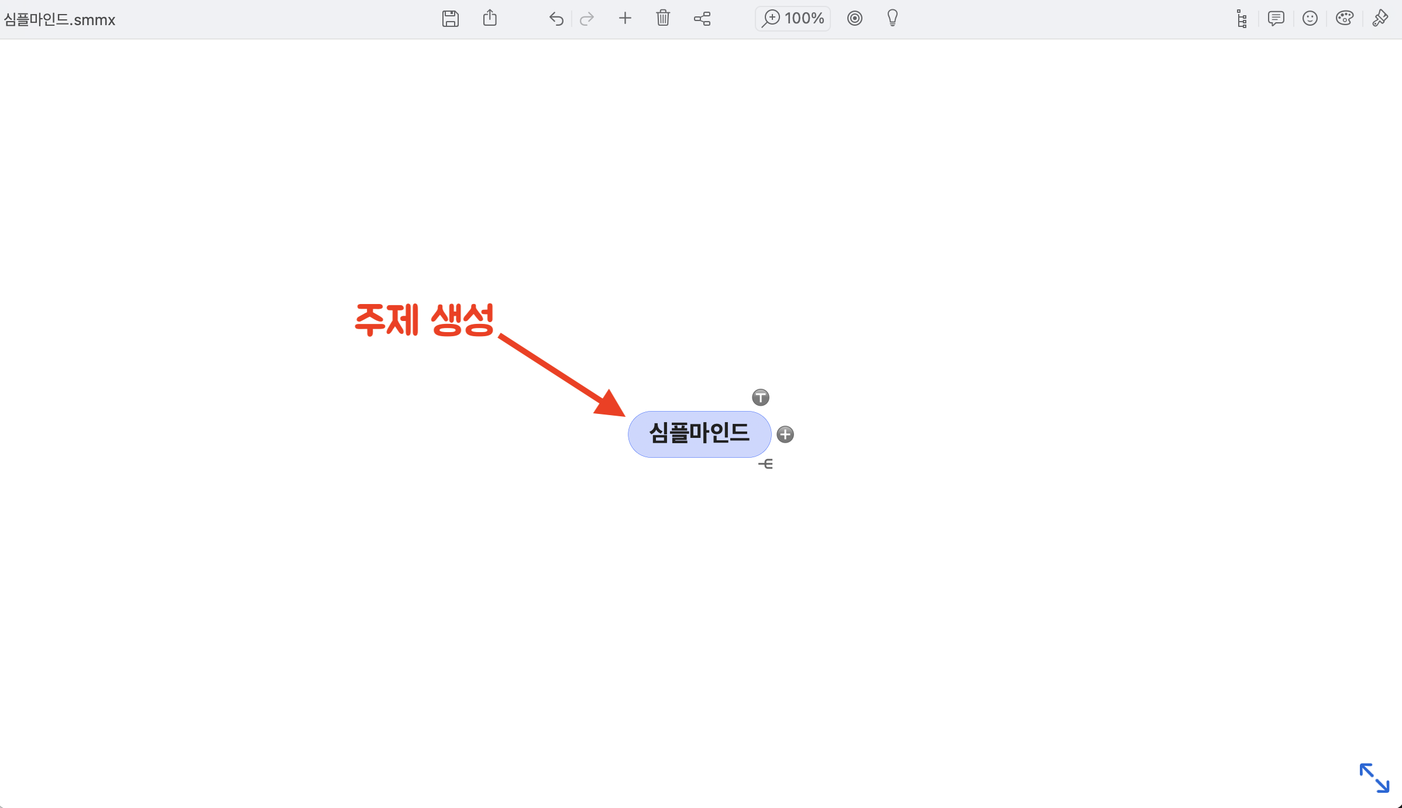Image resolution: width=1402 pixels, height=808 pixels.
Task: Click the T text handle above the topic
Action: (761, 398)
